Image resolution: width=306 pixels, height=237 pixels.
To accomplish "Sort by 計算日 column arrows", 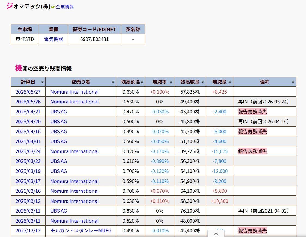I will click(42, 82).
